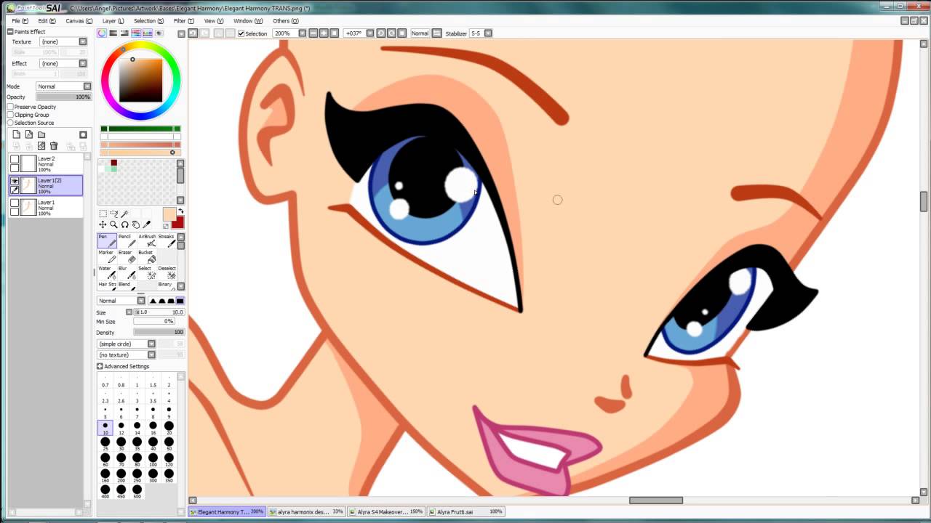The image size is (931, 523).
Task: Select the zoom magnifier tool
Action: (113, 224)
